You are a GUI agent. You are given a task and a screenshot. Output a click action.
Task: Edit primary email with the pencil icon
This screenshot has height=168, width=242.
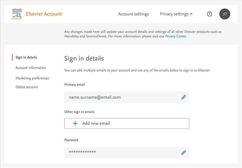pos(183,97)
